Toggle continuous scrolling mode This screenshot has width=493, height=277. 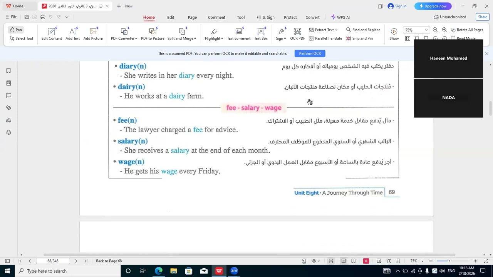(331, 261)
